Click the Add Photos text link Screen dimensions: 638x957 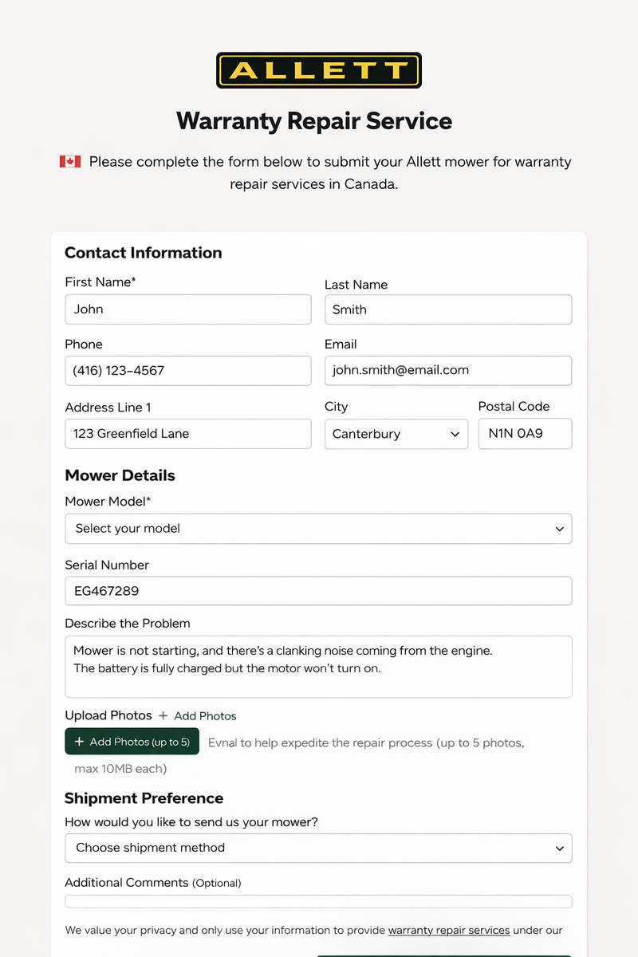[x=205, y=716]
